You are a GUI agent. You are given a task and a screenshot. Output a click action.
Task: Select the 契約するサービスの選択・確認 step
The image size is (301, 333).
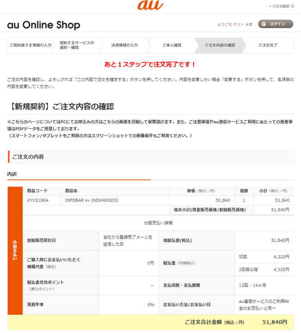[77, 45]
